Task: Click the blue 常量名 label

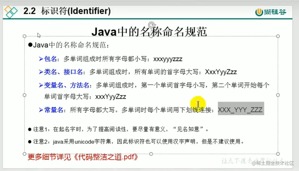Action: [x=54, y=110]
